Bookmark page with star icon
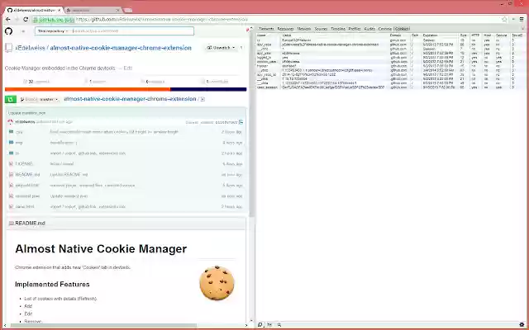The image size is (529, 330). click(x=504, y=20)
